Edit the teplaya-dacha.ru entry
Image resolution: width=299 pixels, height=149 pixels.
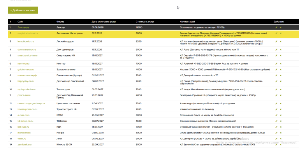[x=276, y=89]
